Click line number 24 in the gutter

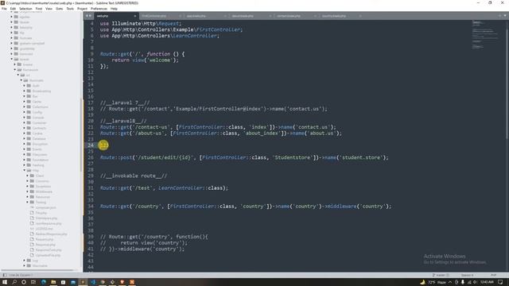(91, 145)
